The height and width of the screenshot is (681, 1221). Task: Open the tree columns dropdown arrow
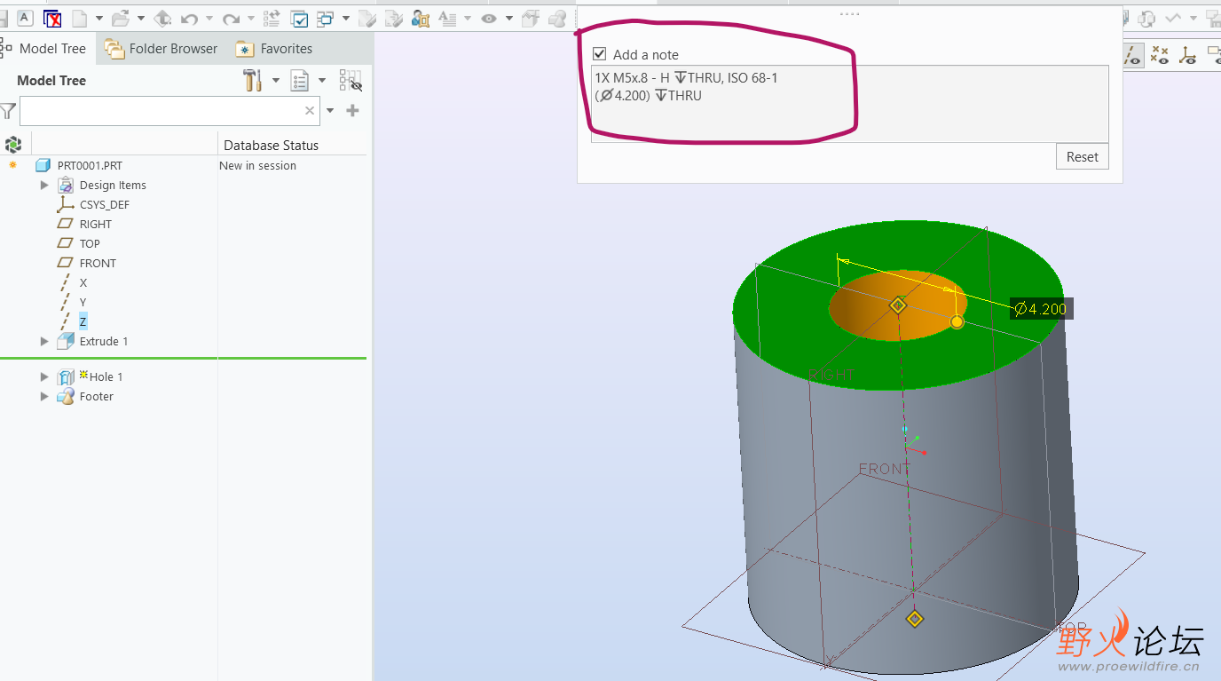[322, 81]
